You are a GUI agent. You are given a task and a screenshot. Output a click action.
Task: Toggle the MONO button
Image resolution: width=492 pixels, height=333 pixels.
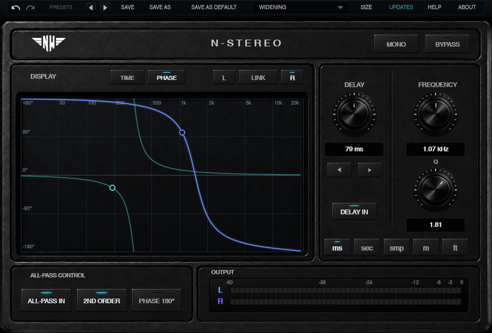point(396,44)
